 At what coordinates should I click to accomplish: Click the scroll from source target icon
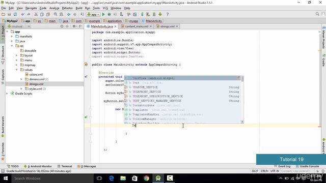coord(62,26)
